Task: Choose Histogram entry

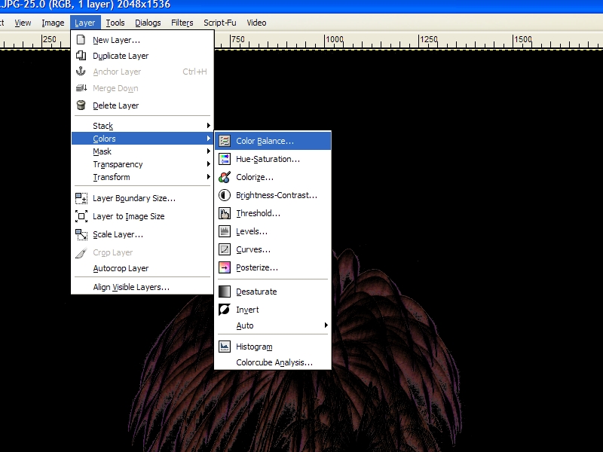Action: click(x=273, y=347)
